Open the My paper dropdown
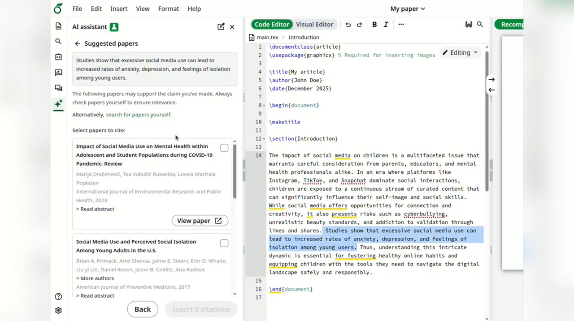The height and width of the screenshot is (321, 574). coord(407,9)
